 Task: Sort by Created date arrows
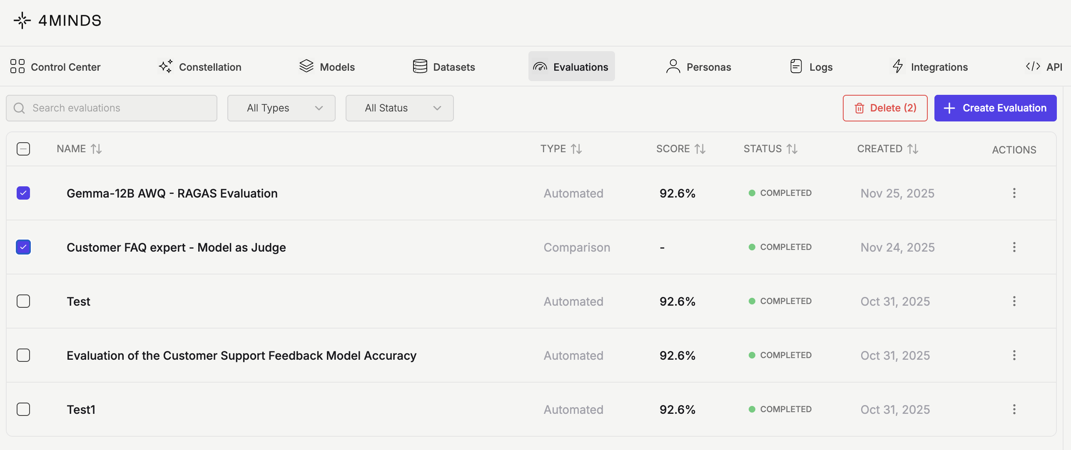(x=913, y=149)
